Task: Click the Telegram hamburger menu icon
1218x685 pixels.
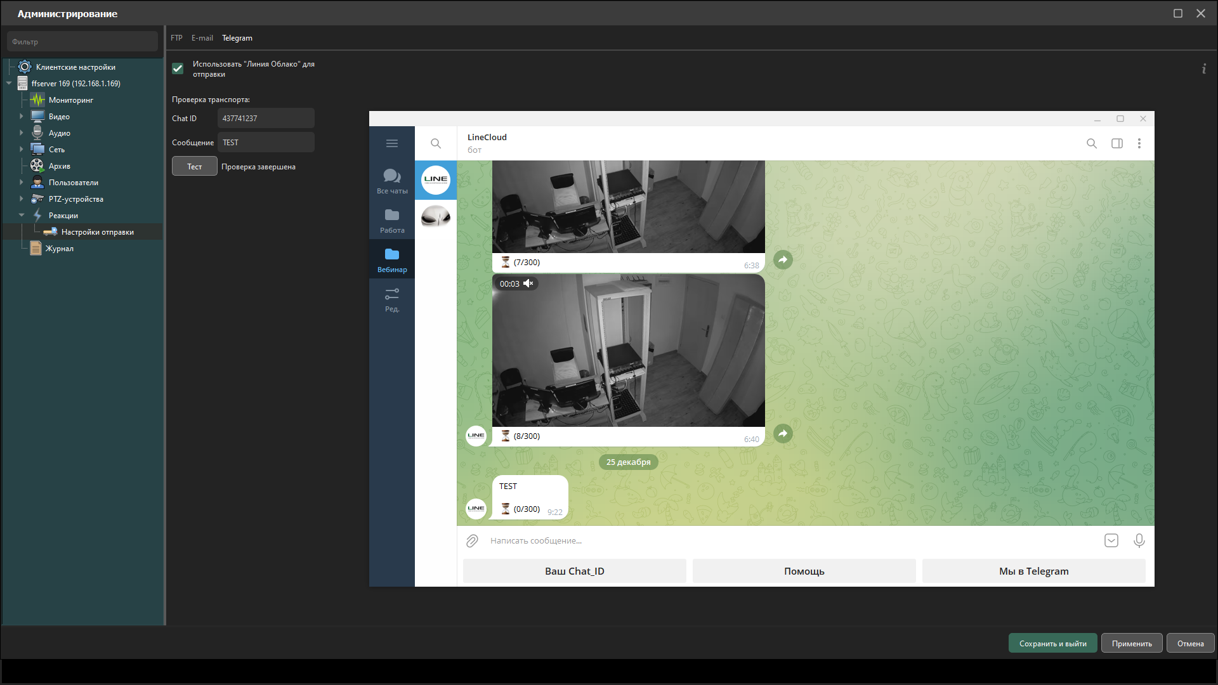Action: click(391, 143)
